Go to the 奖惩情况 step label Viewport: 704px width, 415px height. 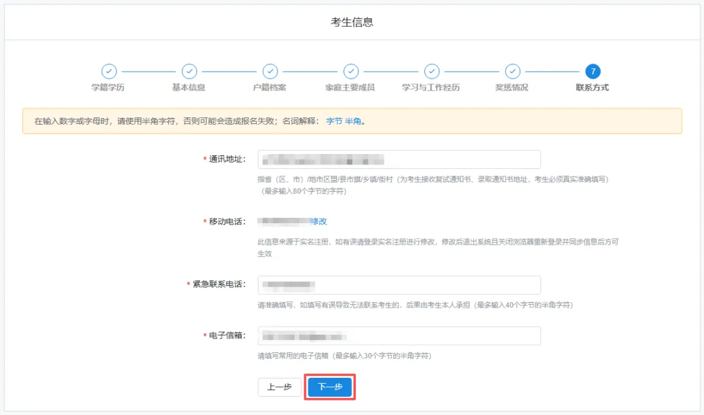click(x=512, y=87)
